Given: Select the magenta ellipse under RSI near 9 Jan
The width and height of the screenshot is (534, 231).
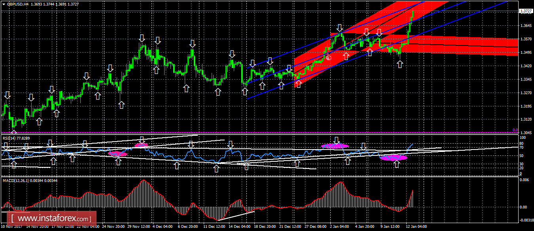Looking at the screenshot, I should tap(393, 158).
